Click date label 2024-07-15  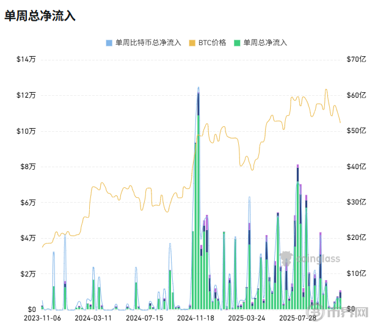coord(145,318)
